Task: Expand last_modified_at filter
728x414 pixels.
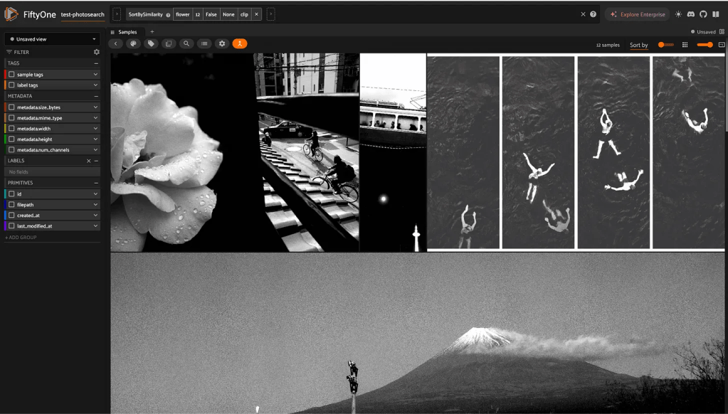Action: pyautogui.click(x=95, y=226)
